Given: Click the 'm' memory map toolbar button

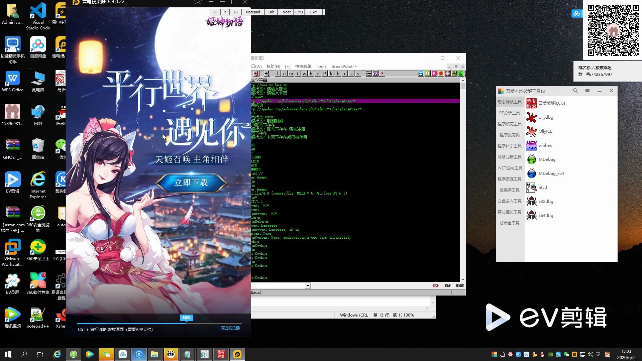Looking at the screenshot, I should (291, 74).
